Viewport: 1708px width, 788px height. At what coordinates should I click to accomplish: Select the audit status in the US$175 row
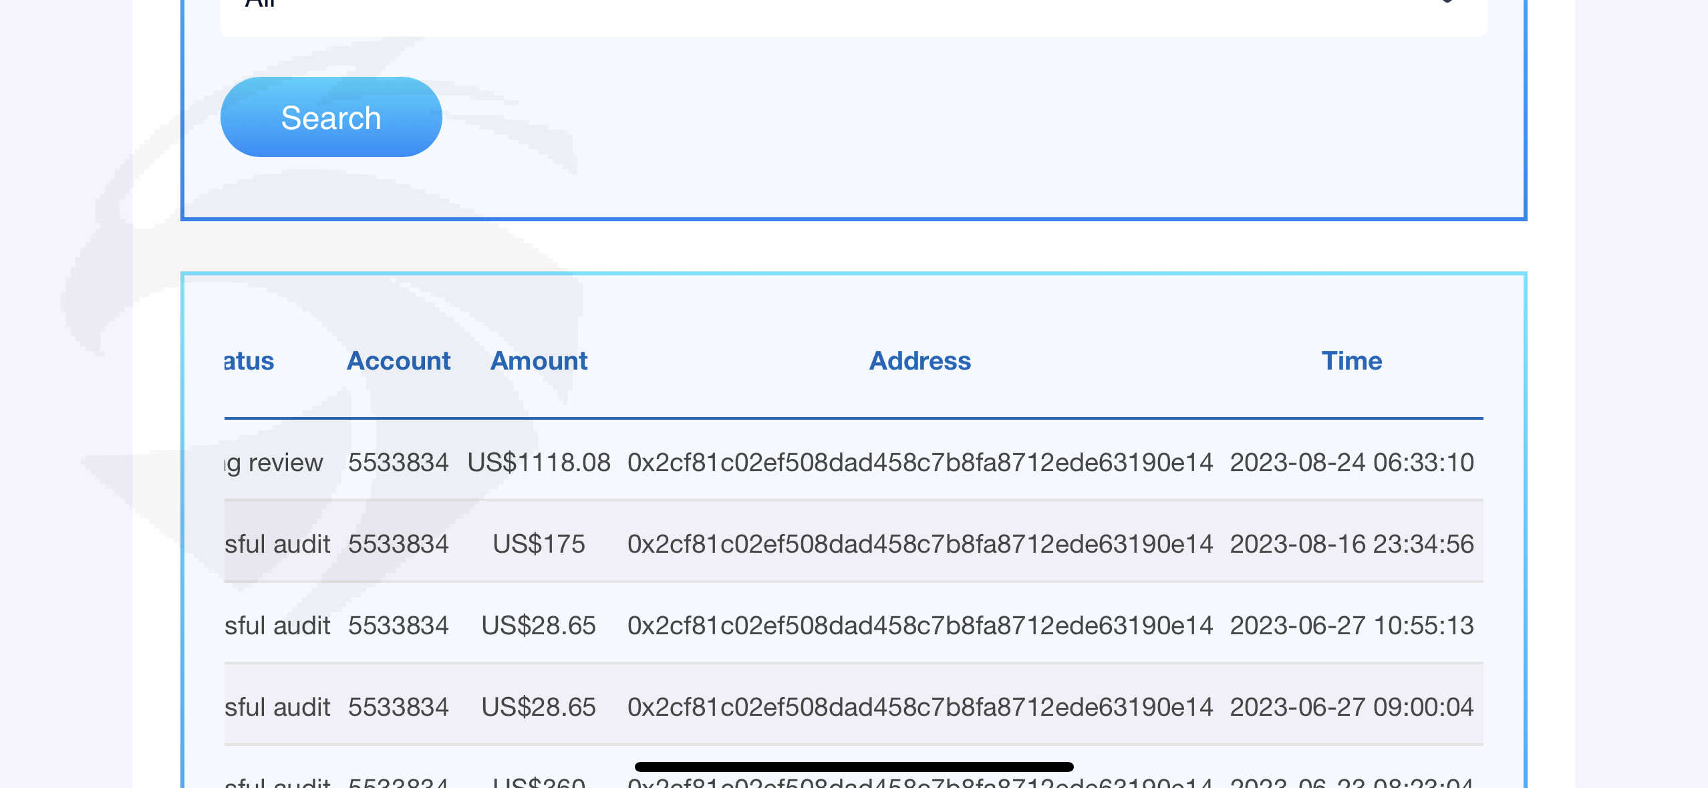tap(277, 544)
